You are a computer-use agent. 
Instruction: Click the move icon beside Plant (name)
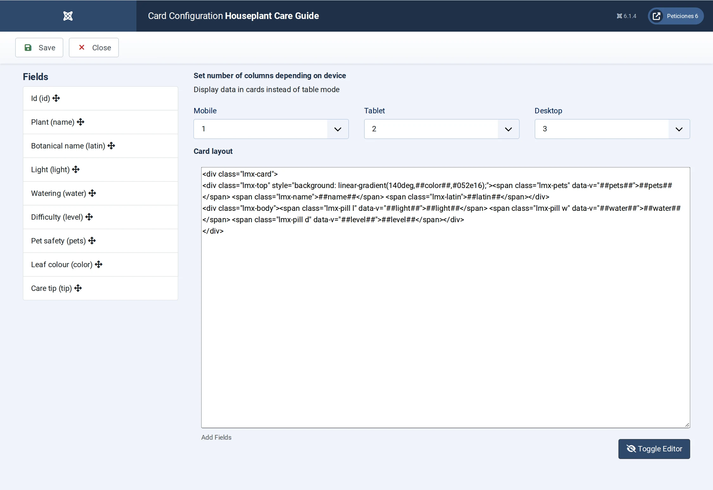[x=80, y=122]
